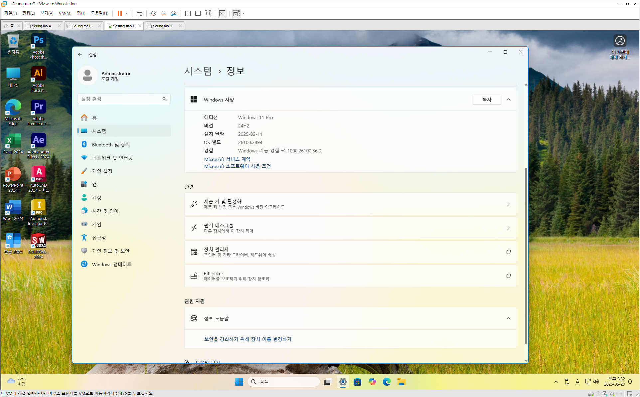This screenshot has width=640, height=397.
Task: Take a snapshot of this virtual machine
Action: coord(153,13)
